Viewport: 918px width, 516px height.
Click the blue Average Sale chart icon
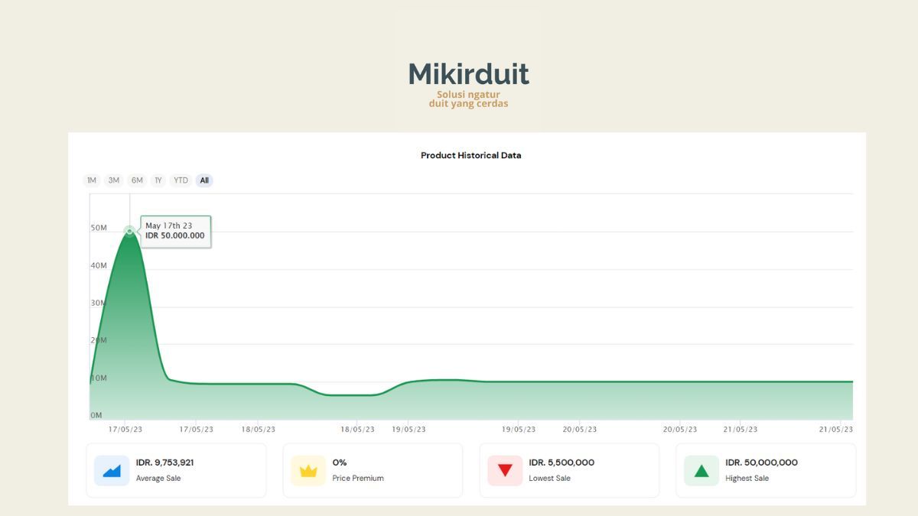point(112,471)
